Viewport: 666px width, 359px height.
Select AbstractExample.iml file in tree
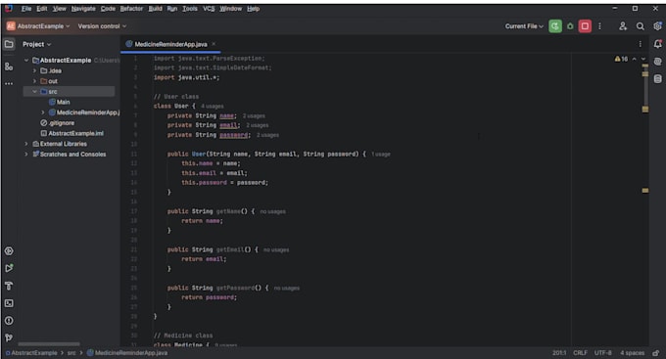[x=75, y=134]
